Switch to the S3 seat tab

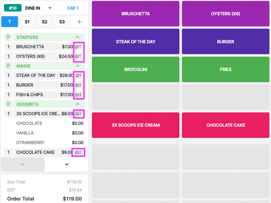[x=62, y=22]
